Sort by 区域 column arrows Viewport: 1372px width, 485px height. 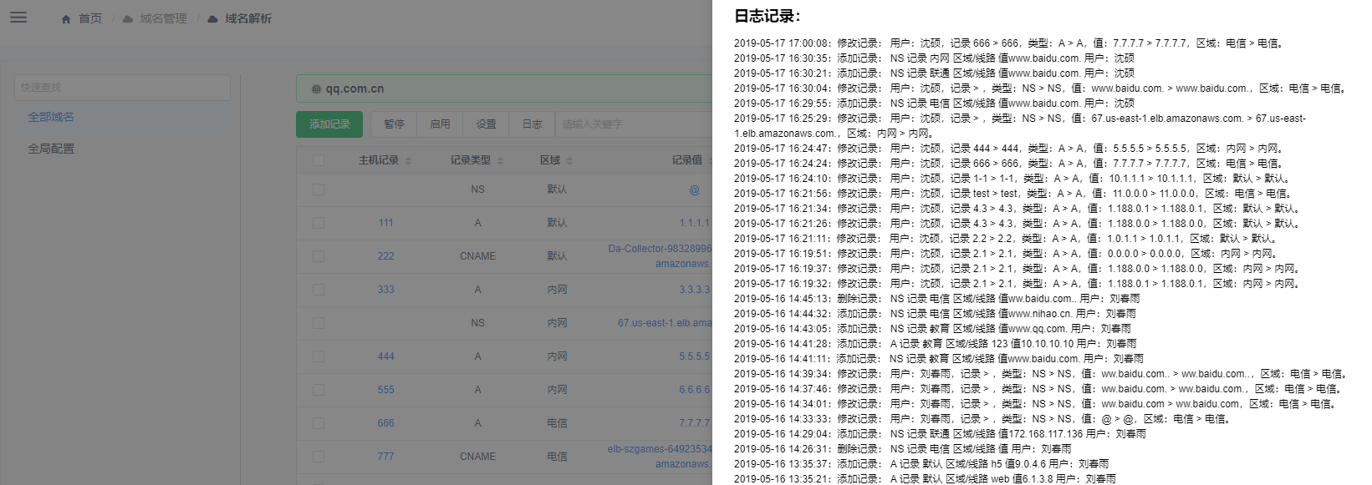(569, 160)
